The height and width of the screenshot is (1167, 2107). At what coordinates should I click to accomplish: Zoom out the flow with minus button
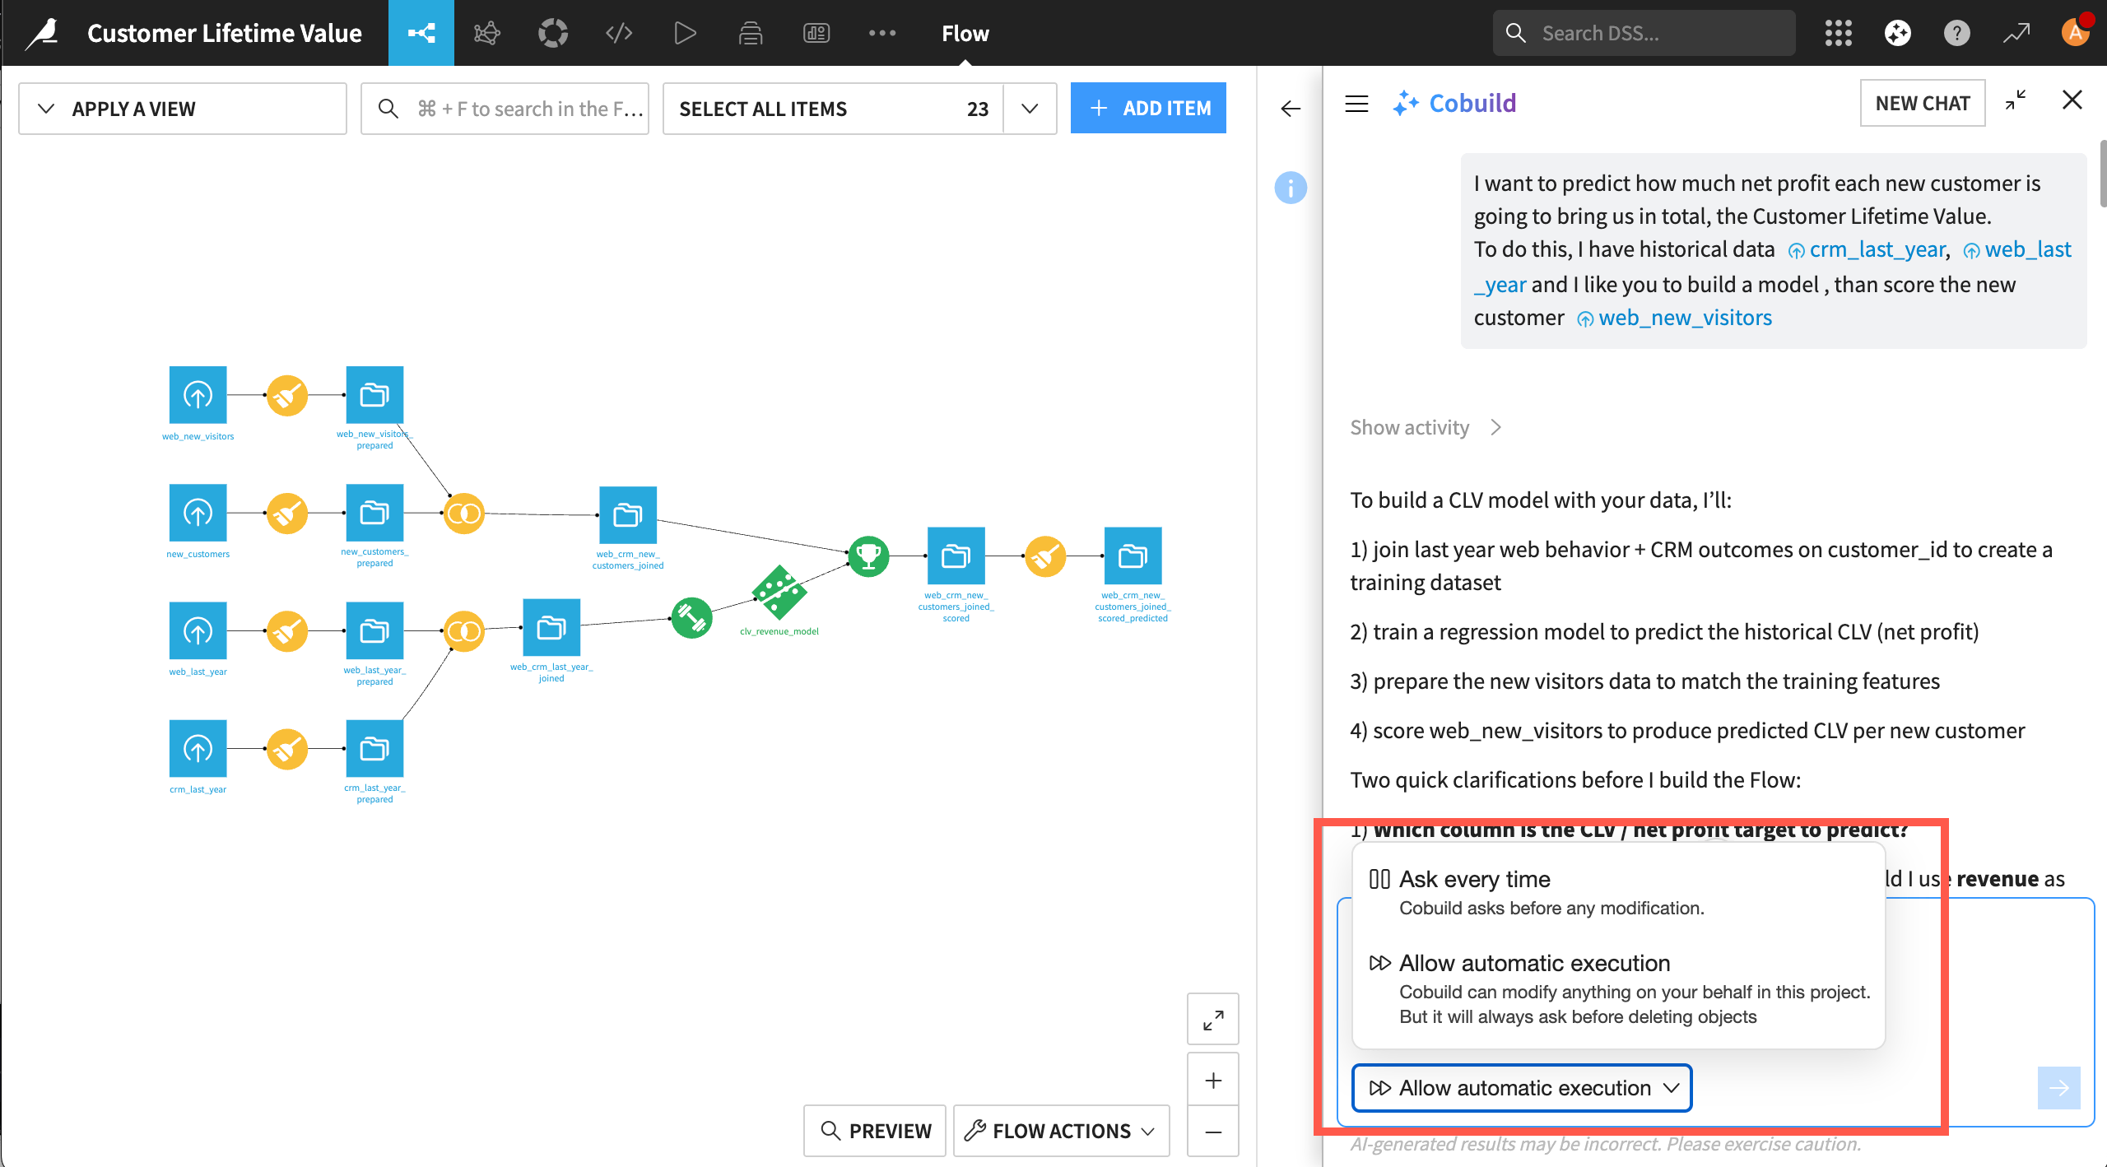point(1213,1132)
